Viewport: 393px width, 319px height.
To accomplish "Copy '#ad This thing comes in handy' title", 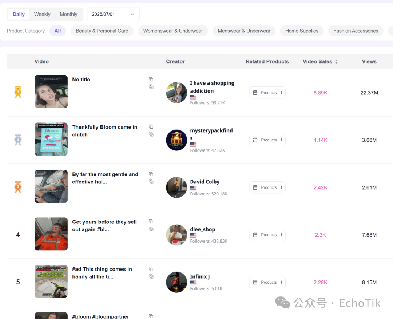I will 151,269.
